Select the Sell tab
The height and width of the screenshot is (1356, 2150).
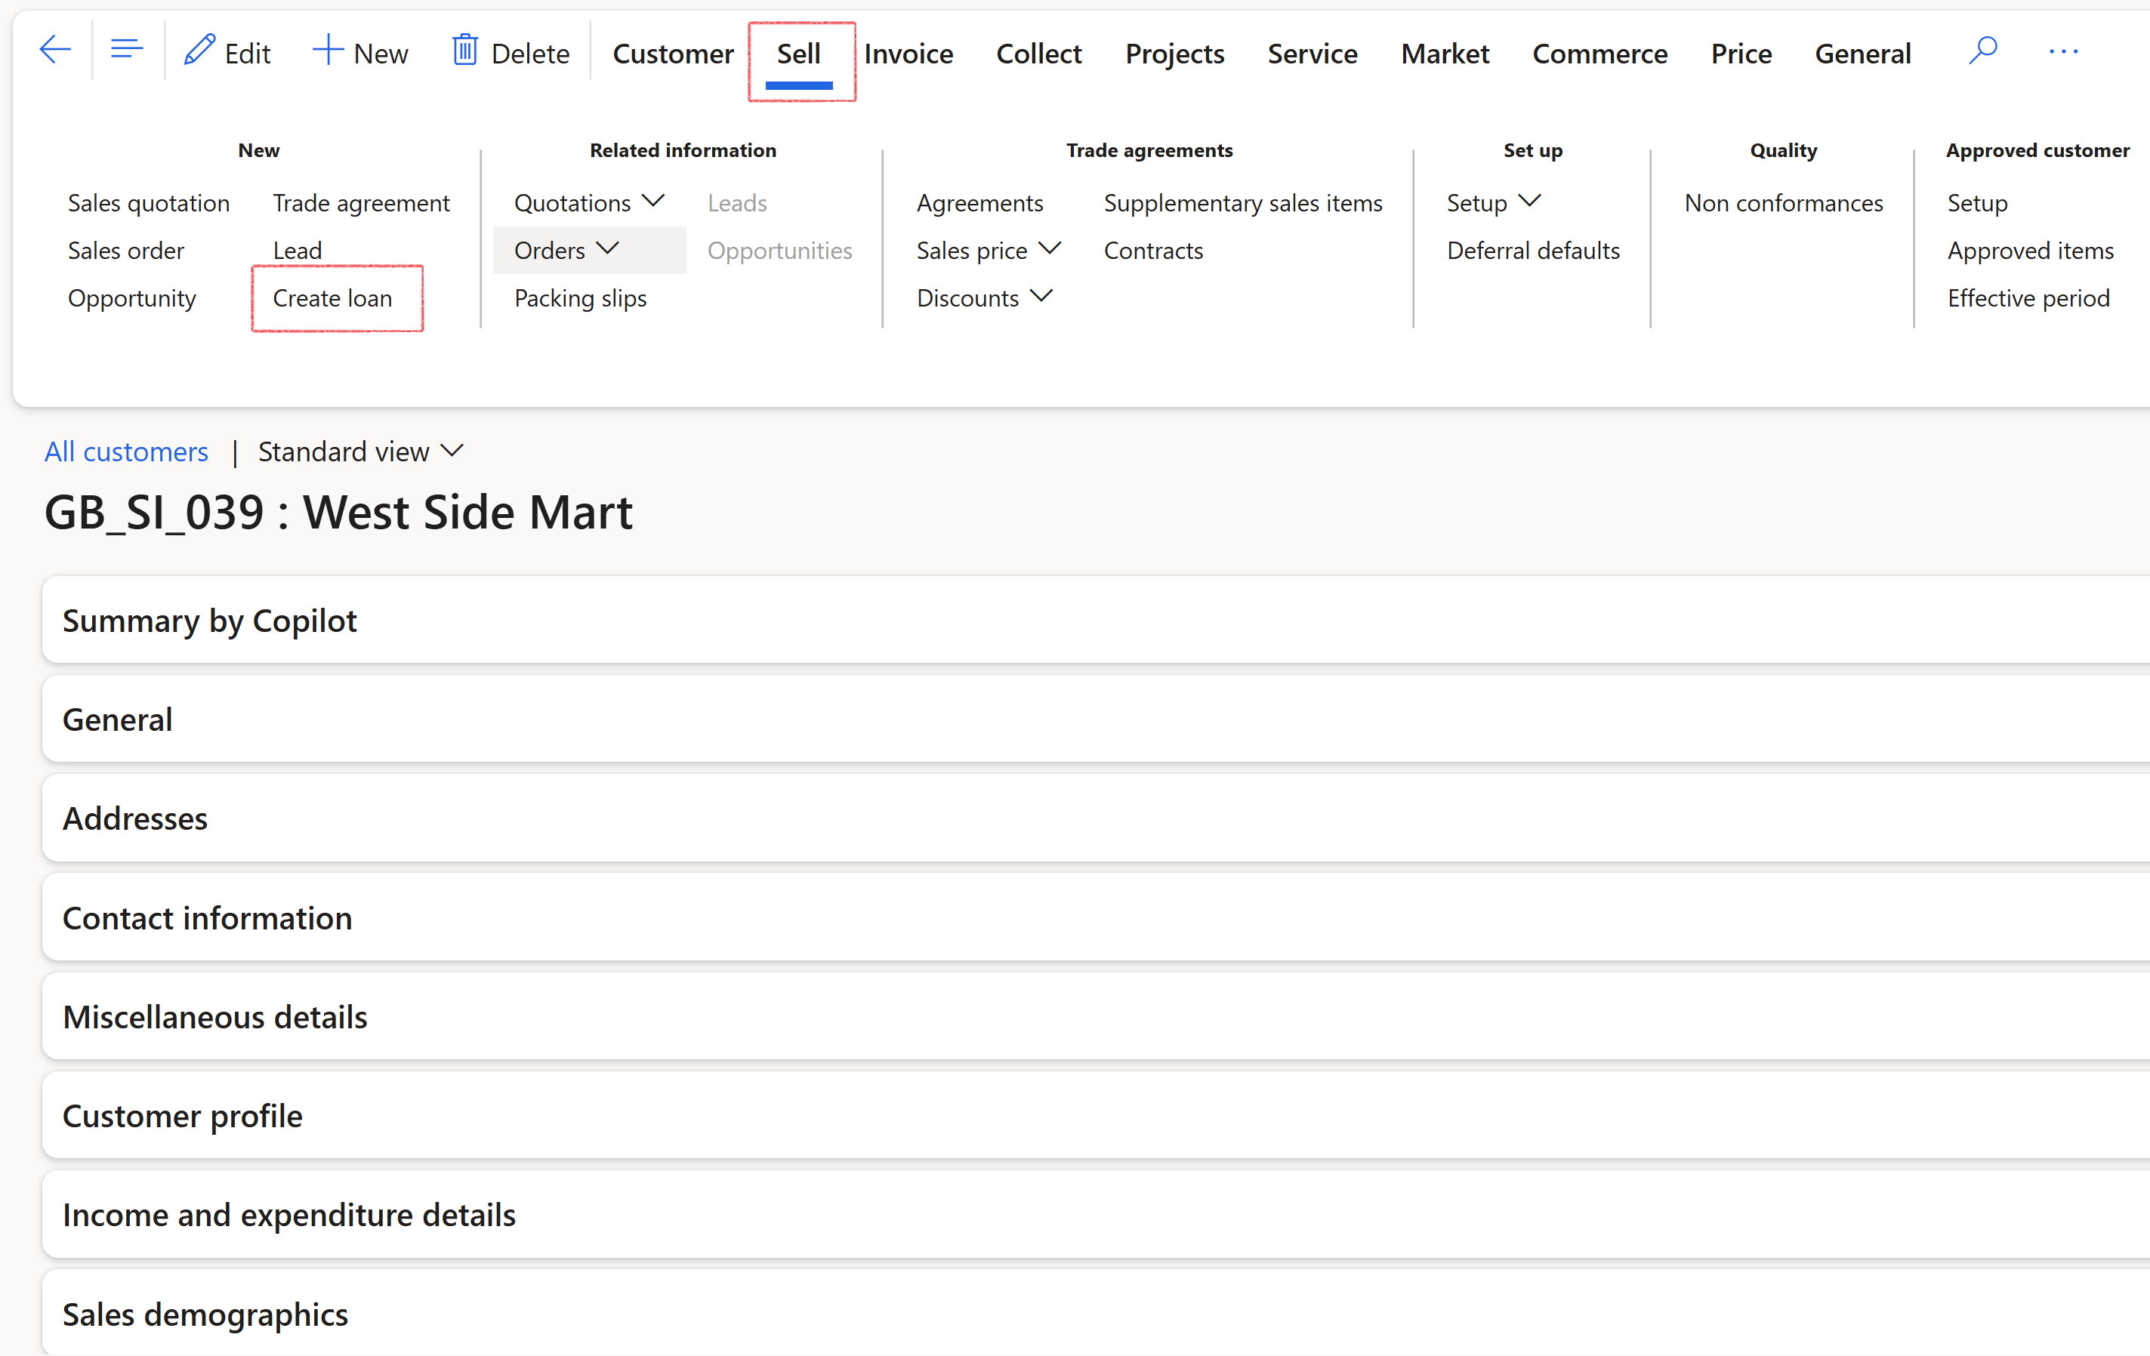point(798,54)
